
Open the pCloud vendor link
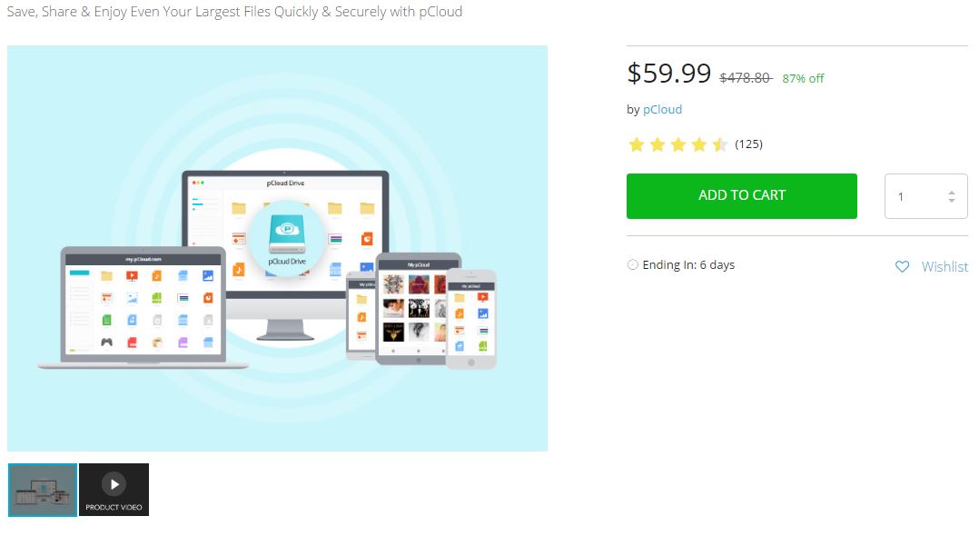pyautogui.click(x=662, y=109)
